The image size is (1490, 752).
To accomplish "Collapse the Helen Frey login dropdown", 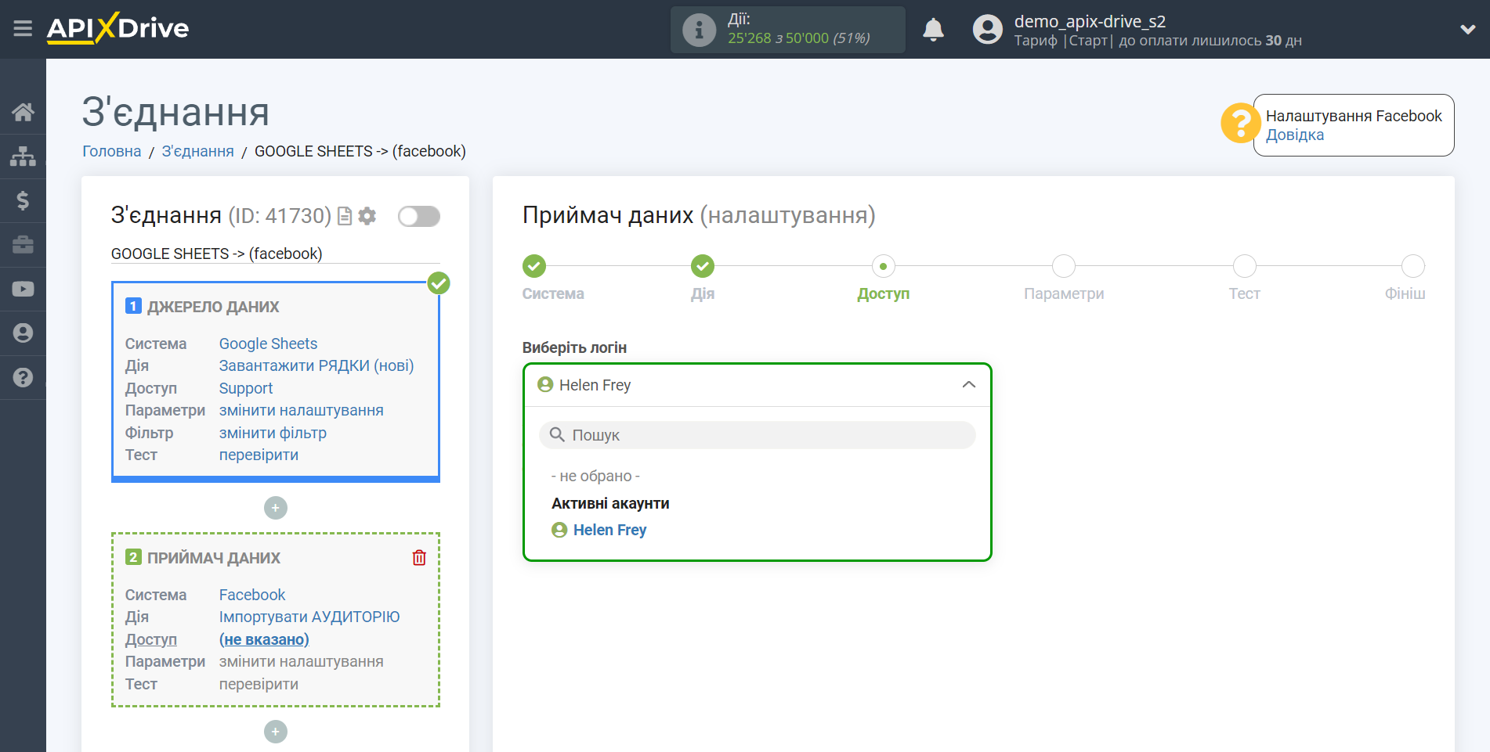I will [x=757, y=385].
